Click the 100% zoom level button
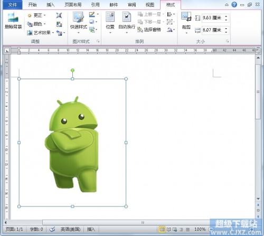 click(200, 229)
